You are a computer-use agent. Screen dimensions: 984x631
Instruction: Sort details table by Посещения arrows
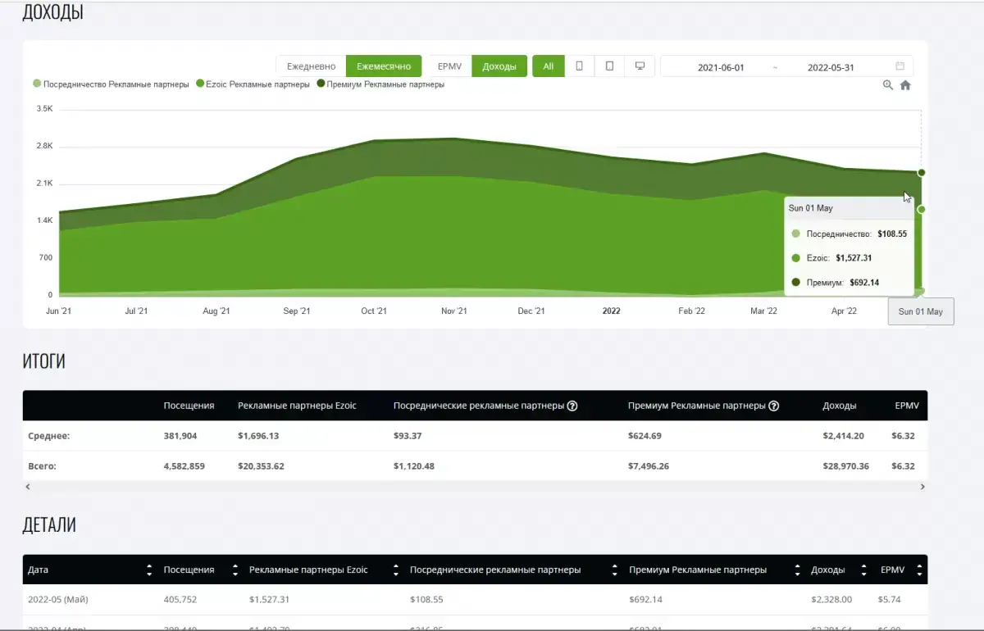235,570
